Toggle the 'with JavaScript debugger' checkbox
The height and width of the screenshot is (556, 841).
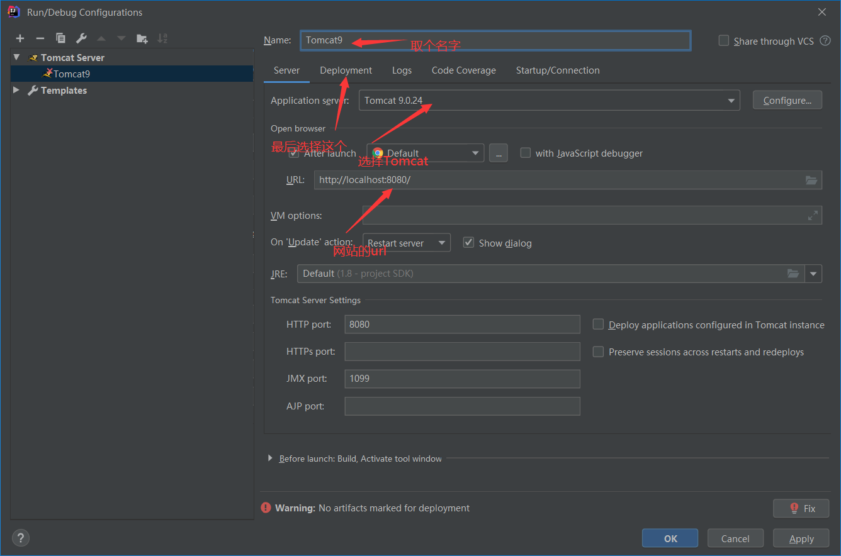[526, 153]
